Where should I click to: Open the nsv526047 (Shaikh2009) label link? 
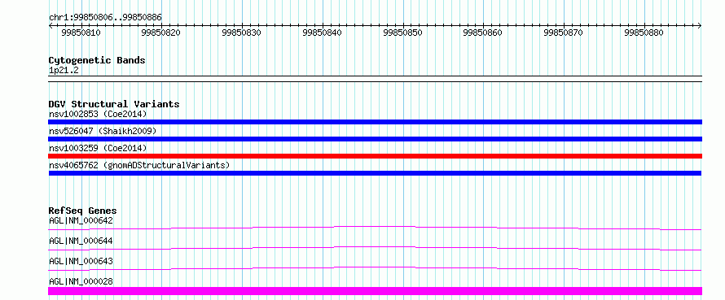[x=103, y=131]
